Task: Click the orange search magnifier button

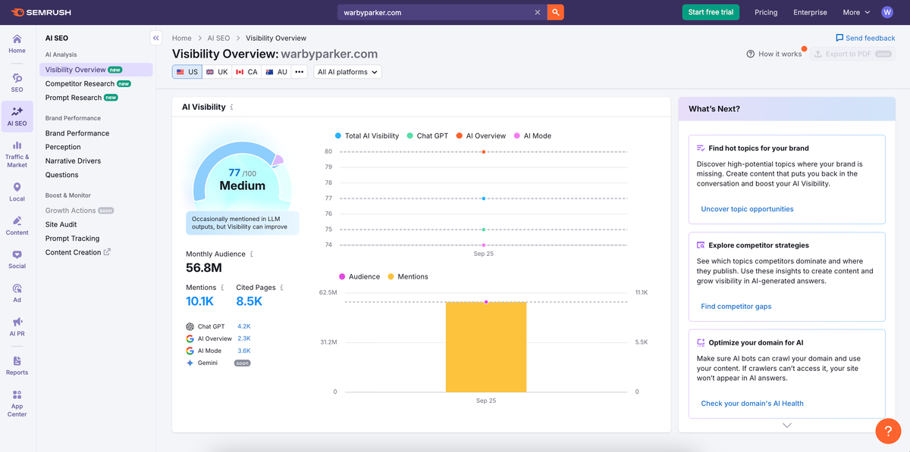Action: (556, 12)
